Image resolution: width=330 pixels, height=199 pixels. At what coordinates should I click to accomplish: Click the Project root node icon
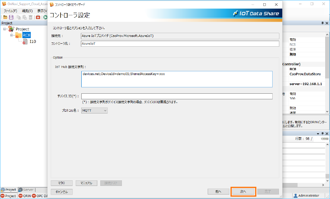(11, 29)
